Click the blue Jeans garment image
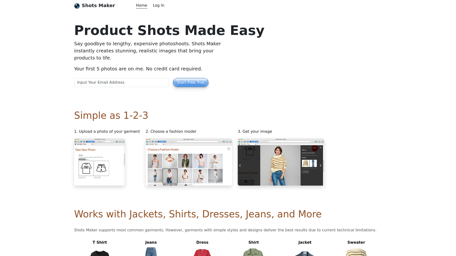456x256 pixels. click(151, 252)
